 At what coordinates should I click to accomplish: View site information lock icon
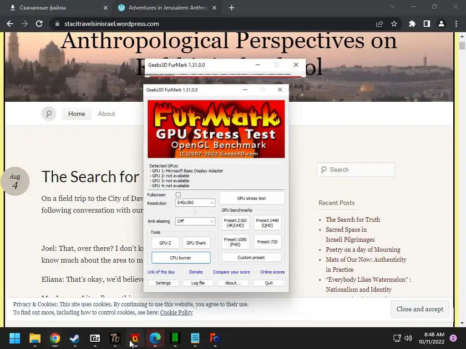[57, 24]
